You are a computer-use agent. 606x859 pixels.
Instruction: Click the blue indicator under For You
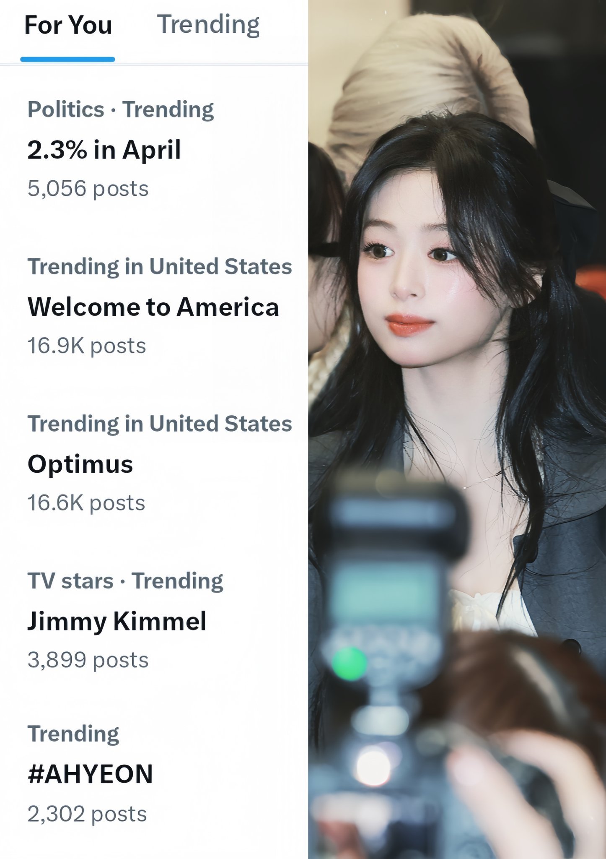click(x=67, y=60)
